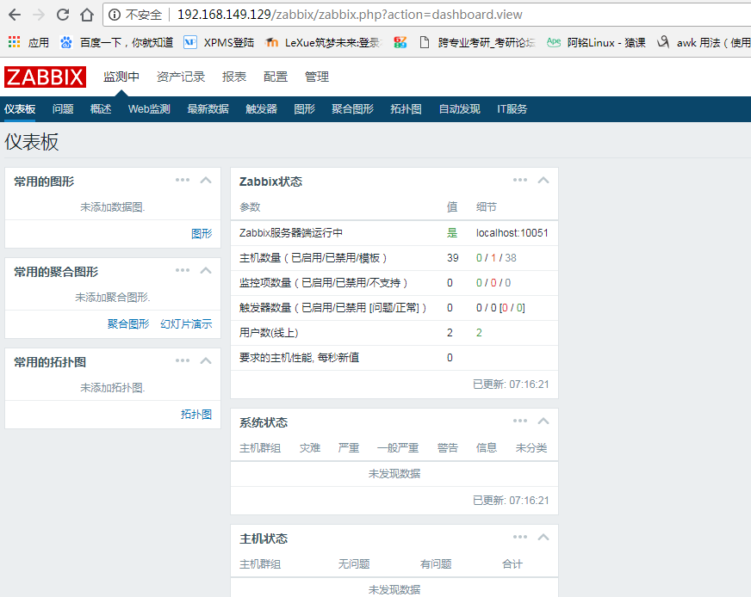
Task: Open options menu of 常用的图形 widget
Action: click(x=183, y=180)
